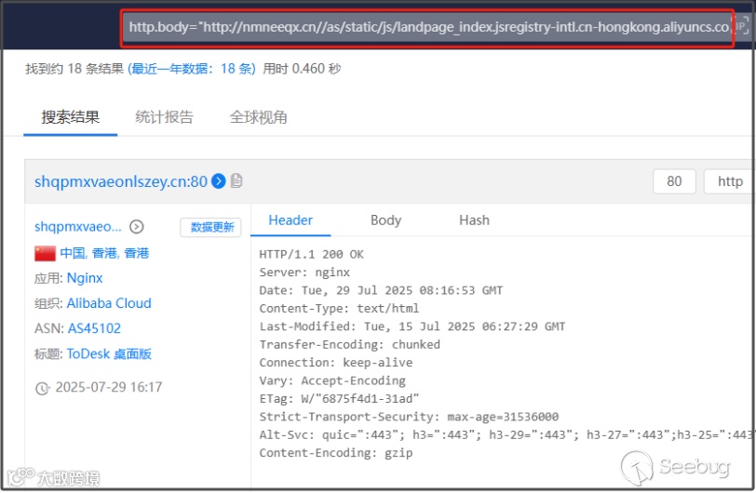Screen dimensions: 756x493
Task: Click the Nginx application link
Action: coord(85,278)
